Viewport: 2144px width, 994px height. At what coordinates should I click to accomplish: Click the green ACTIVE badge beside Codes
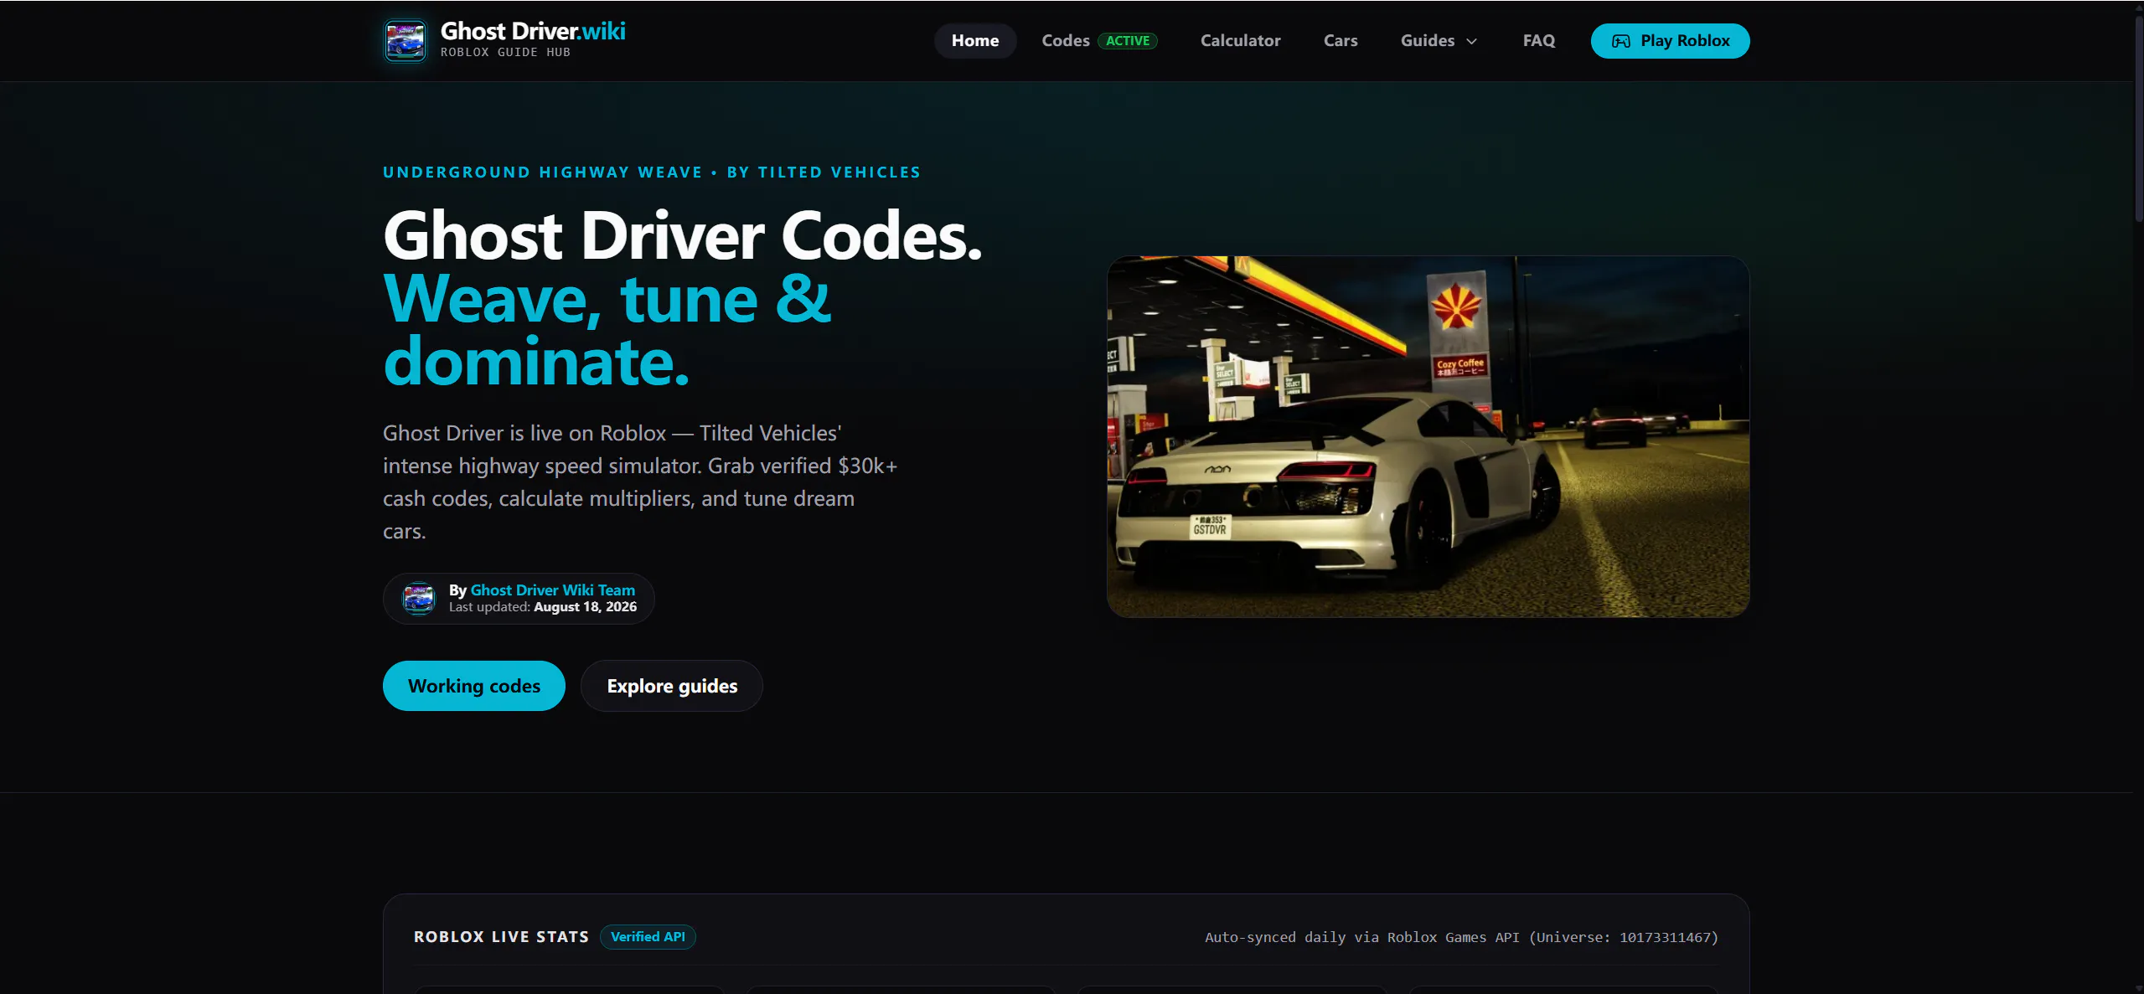click(1128, 40)
